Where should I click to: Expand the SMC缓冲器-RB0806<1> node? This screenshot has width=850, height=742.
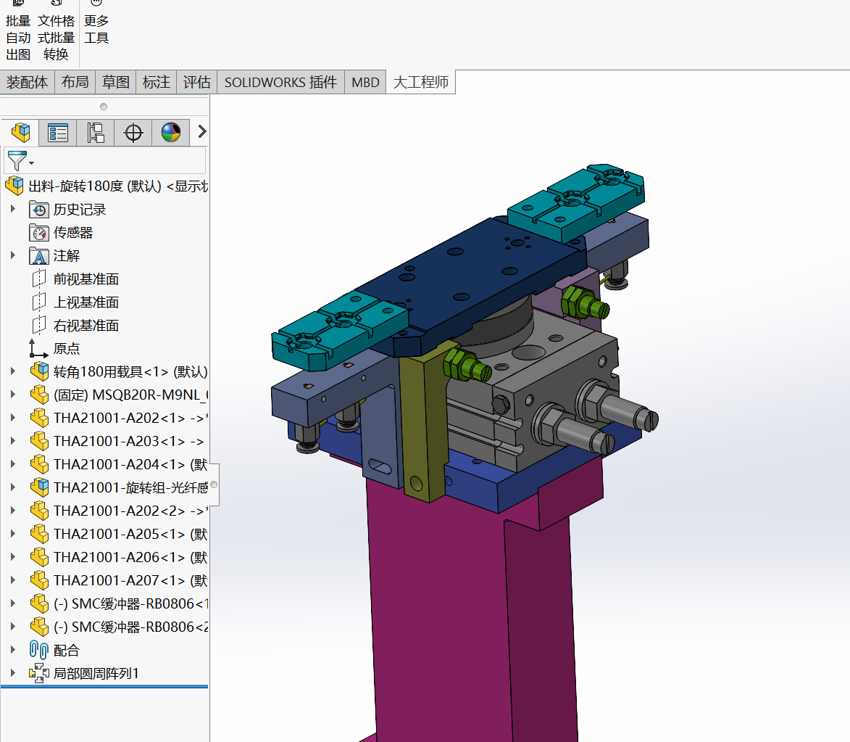(13, 603)
